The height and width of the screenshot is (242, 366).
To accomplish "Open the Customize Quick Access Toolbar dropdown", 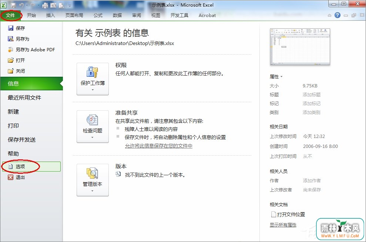I will click(x=69, y=5).
